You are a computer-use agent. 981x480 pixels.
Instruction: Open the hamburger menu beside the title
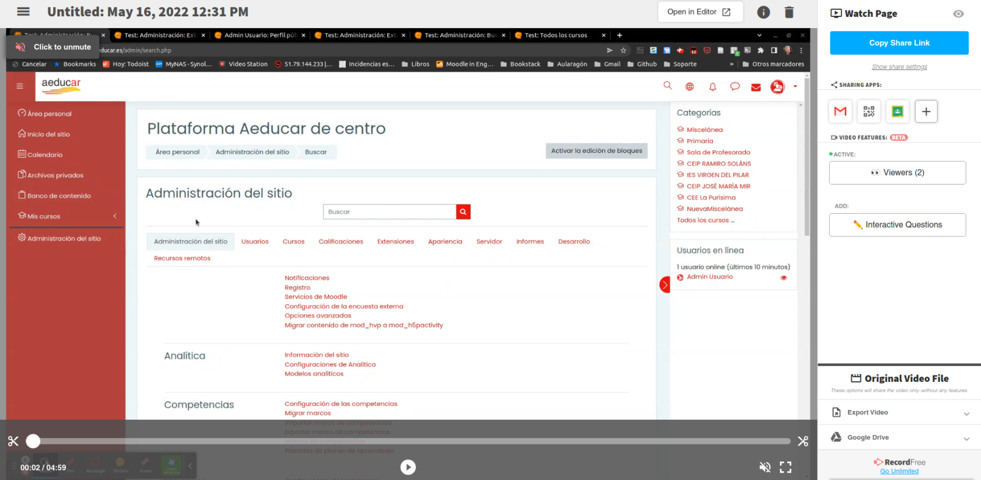click(23, 12)
